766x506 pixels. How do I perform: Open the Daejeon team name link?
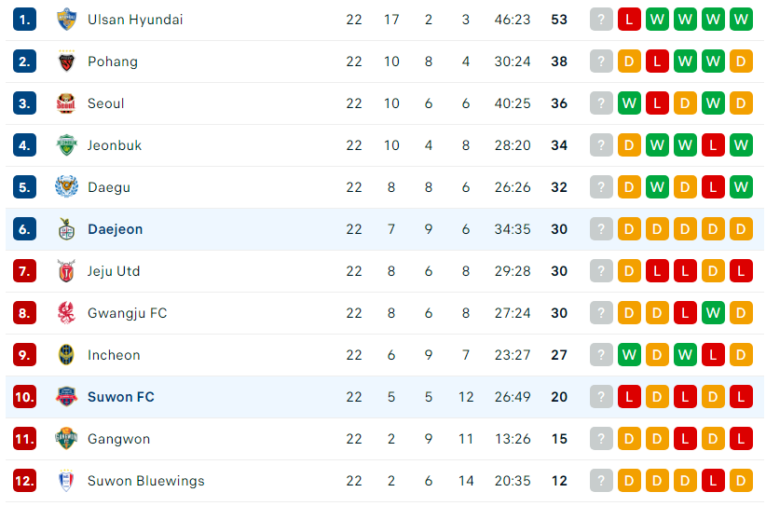tap(116, 229)
